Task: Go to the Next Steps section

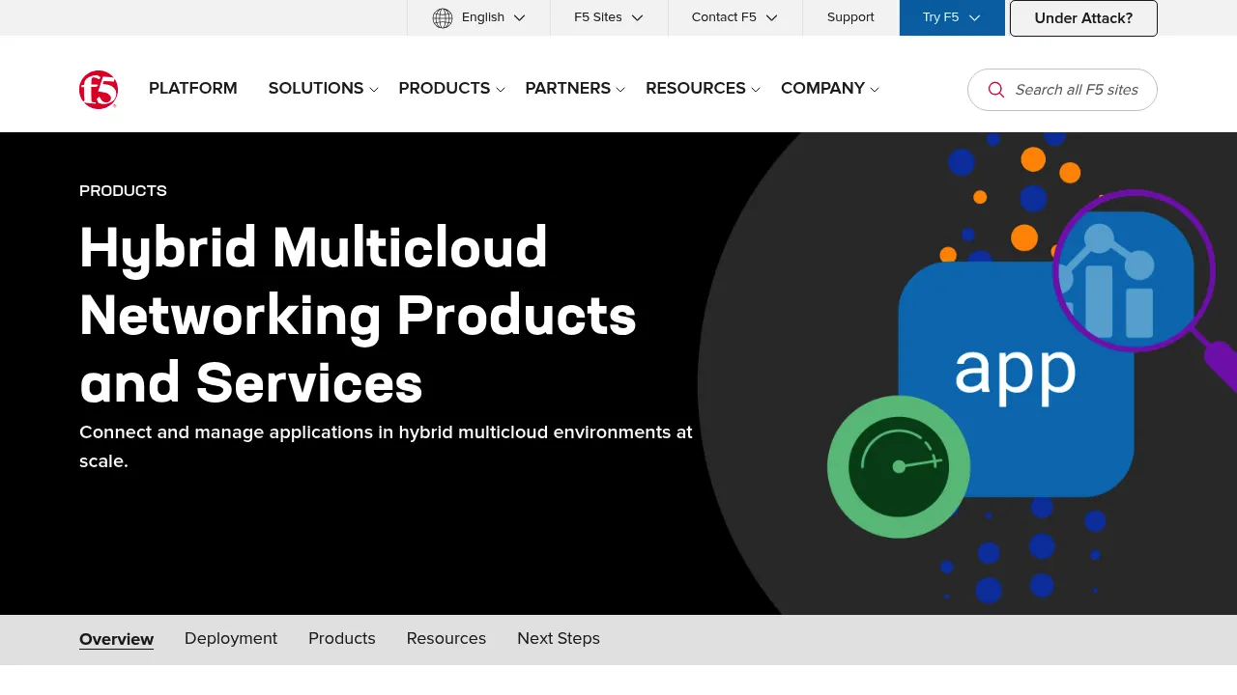Action: tap(559, 639)
